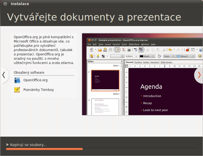The height and width of the screenshot is (156, 203).
Task: Select the slide 3 thumbnail in Slides panel
Action: click(105, 107)
